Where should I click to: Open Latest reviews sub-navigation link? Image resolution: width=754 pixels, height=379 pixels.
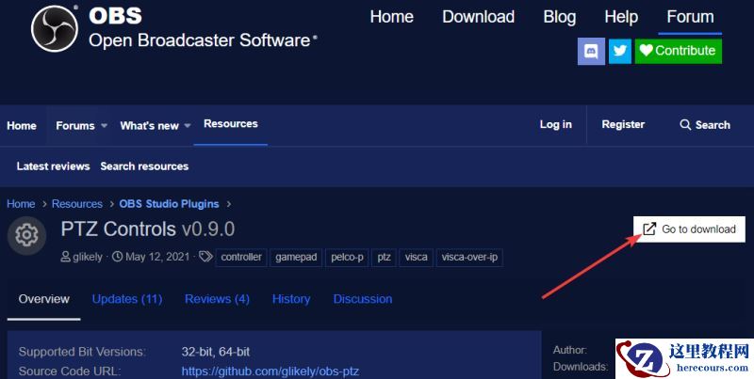pos(53,166)
